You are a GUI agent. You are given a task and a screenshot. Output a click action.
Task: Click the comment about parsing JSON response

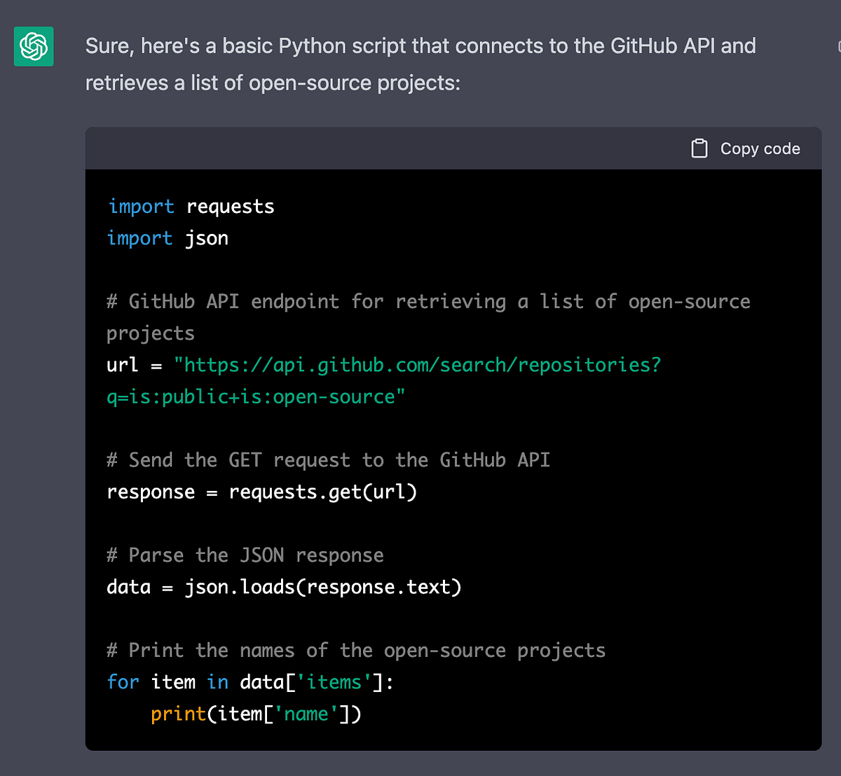click(244, 555)
